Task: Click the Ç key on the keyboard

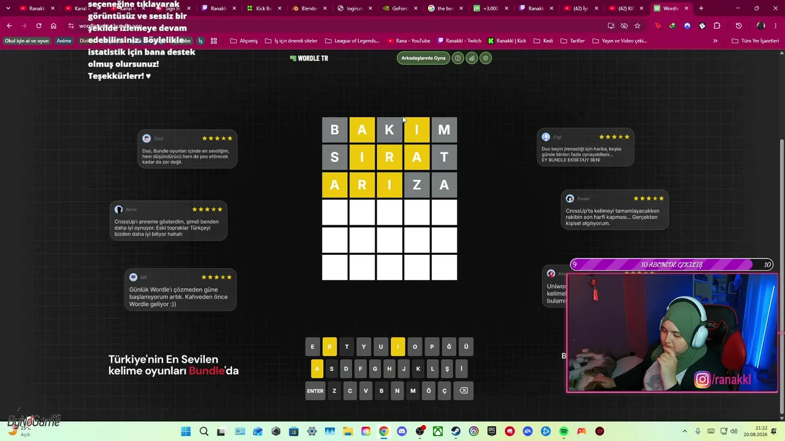Action: (445, 391)
